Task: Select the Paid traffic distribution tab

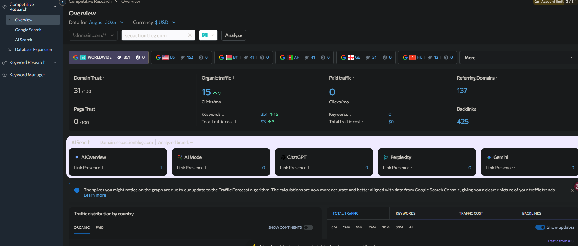Action: tap(99, 227)
